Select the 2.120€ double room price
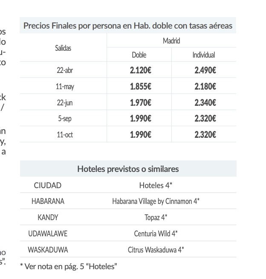Viewport: 266px width, 279px height. point(140,70)
